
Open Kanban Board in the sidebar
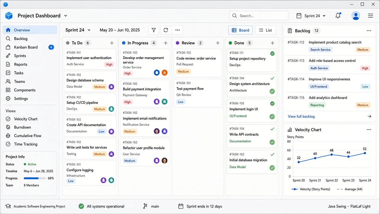coord(30,47)
